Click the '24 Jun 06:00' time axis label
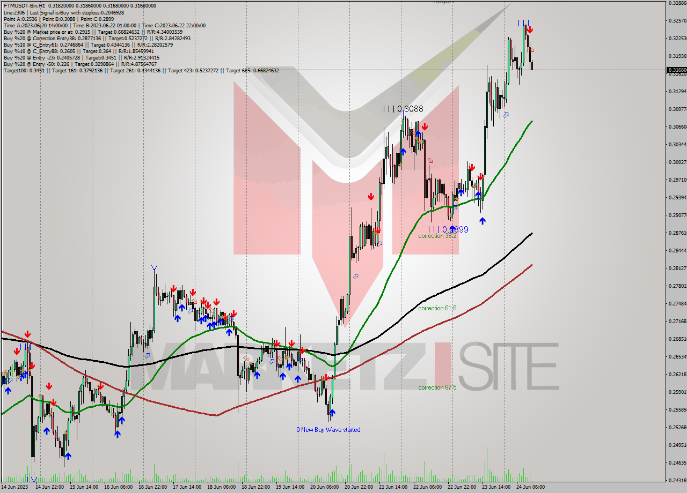Screen dimensions: 687x493 (x=531, y=487)
